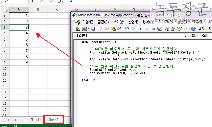Click the Cut scissors icon in VBA toolbar

[x=101, y=29]
